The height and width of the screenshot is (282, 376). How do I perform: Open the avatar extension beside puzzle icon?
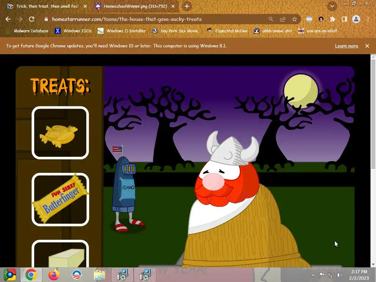coord(321,19)
